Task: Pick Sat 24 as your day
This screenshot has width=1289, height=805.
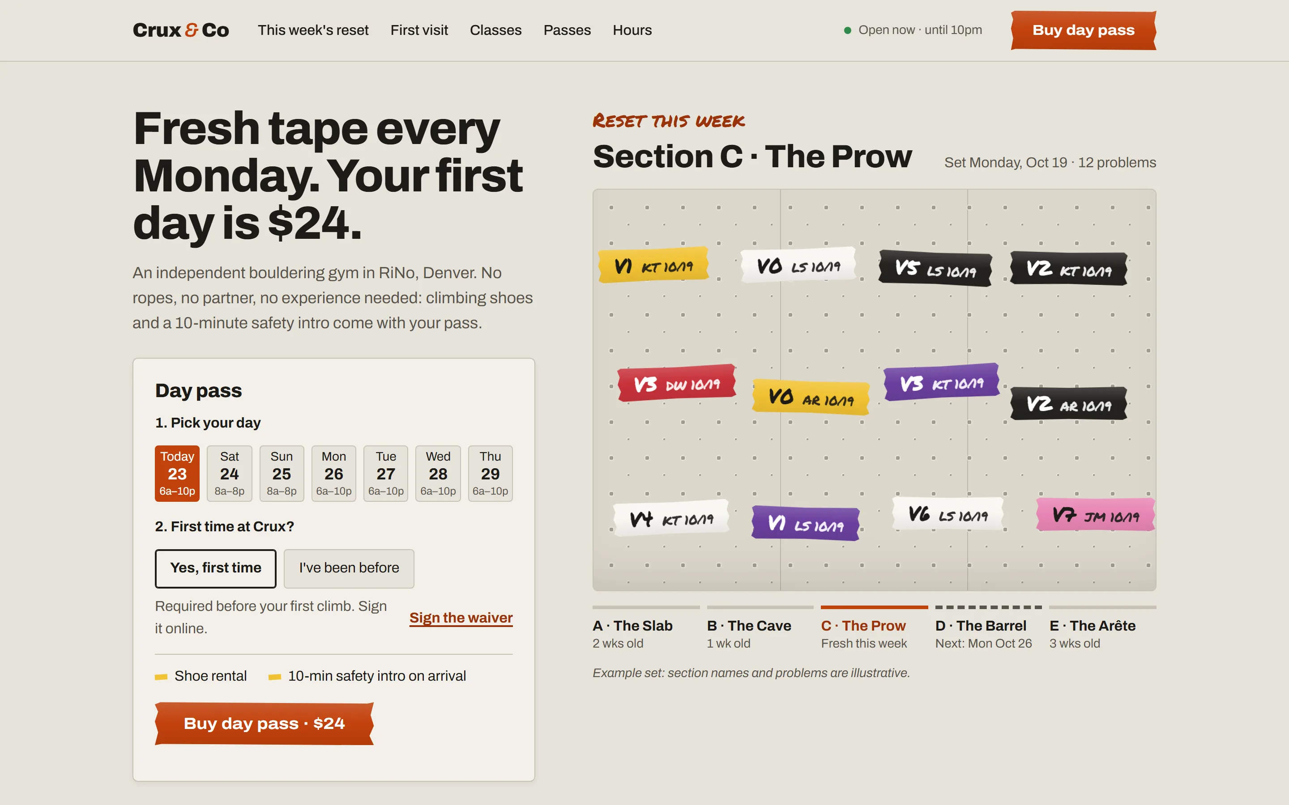Action: pyautogui.click(x=230, y=473)
